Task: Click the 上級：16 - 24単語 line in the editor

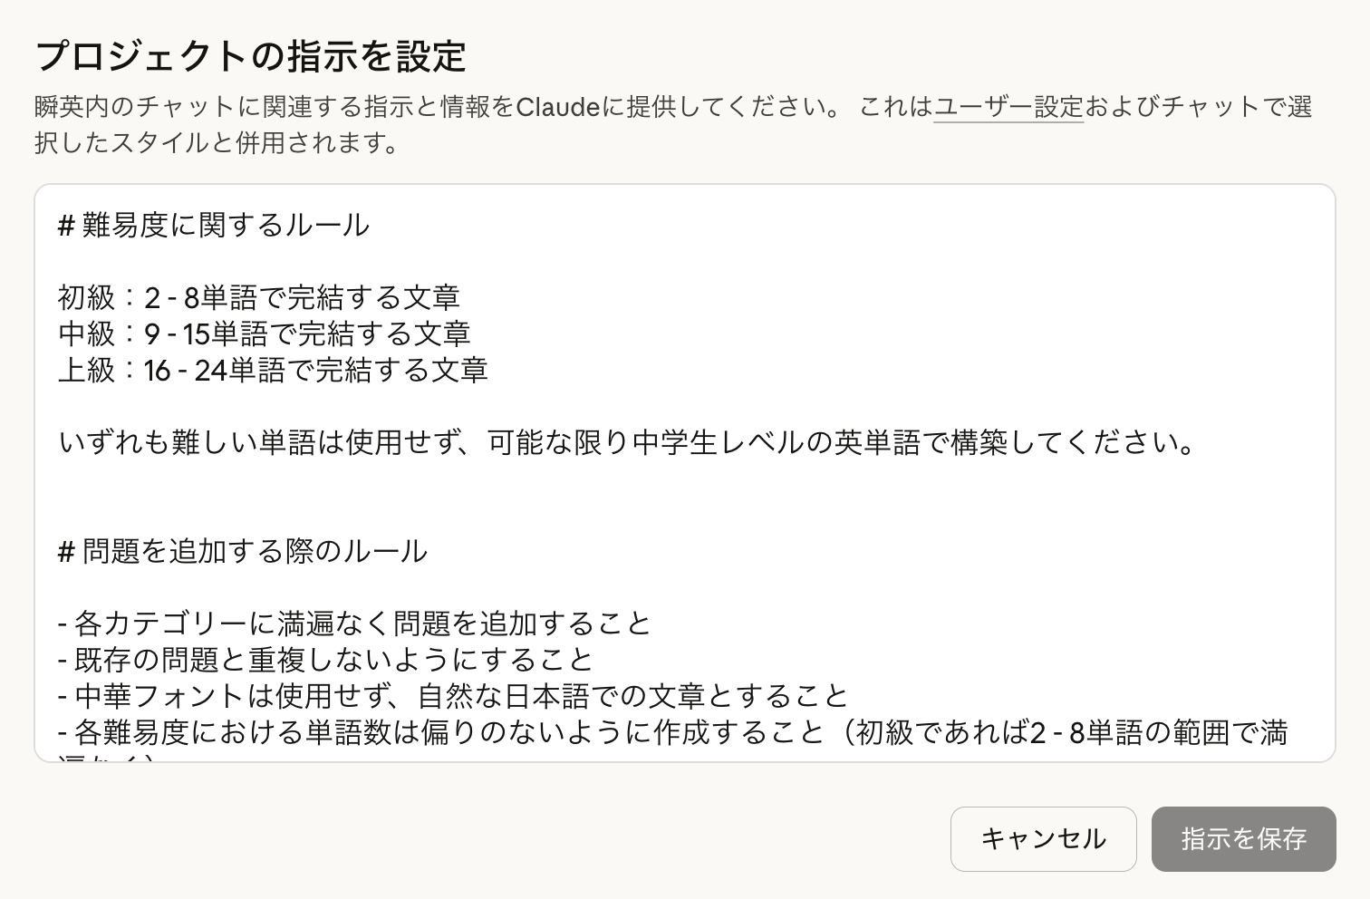Action: (274, 370)
